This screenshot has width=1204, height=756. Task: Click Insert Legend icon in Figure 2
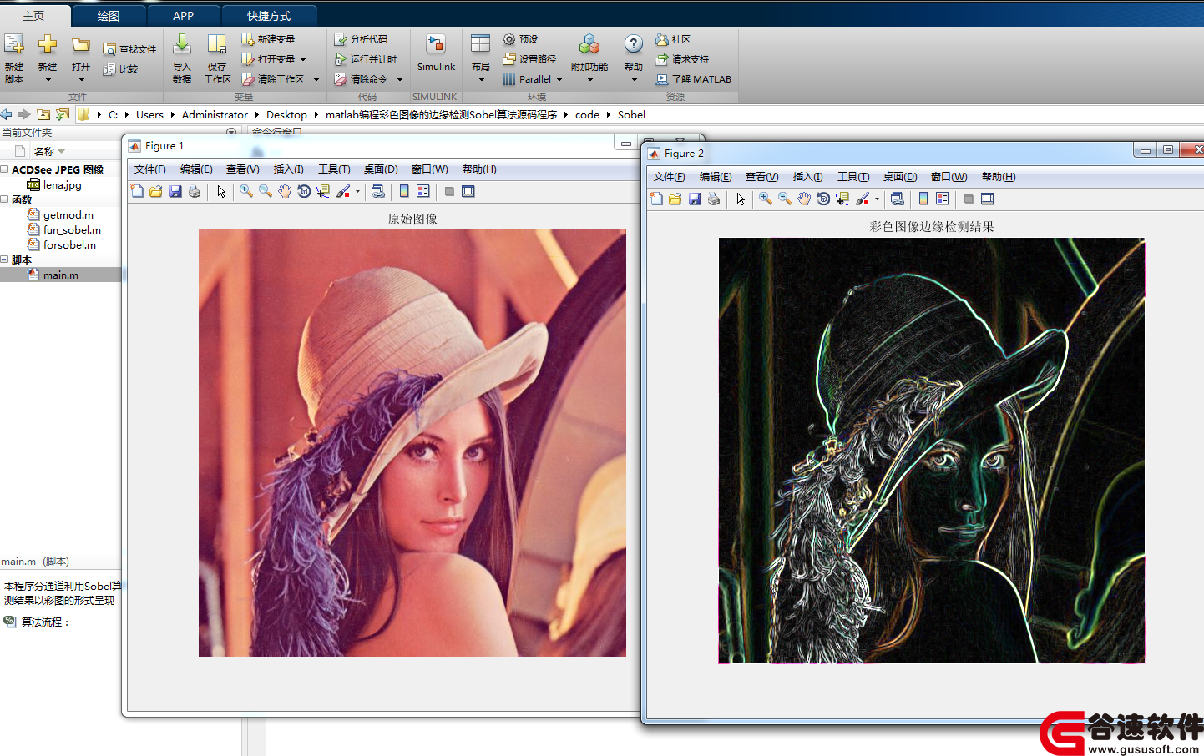click(x=943, y=199)
